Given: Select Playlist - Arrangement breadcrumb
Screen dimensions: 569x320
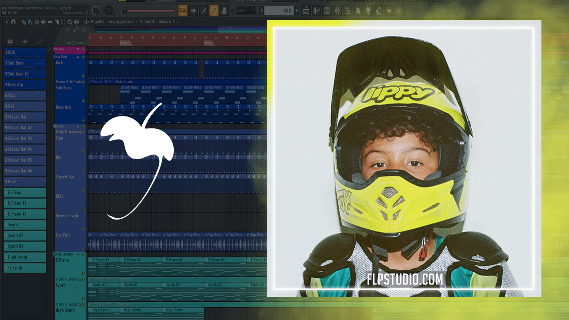Looking at the screenshot, I should [x=112, y=22].
